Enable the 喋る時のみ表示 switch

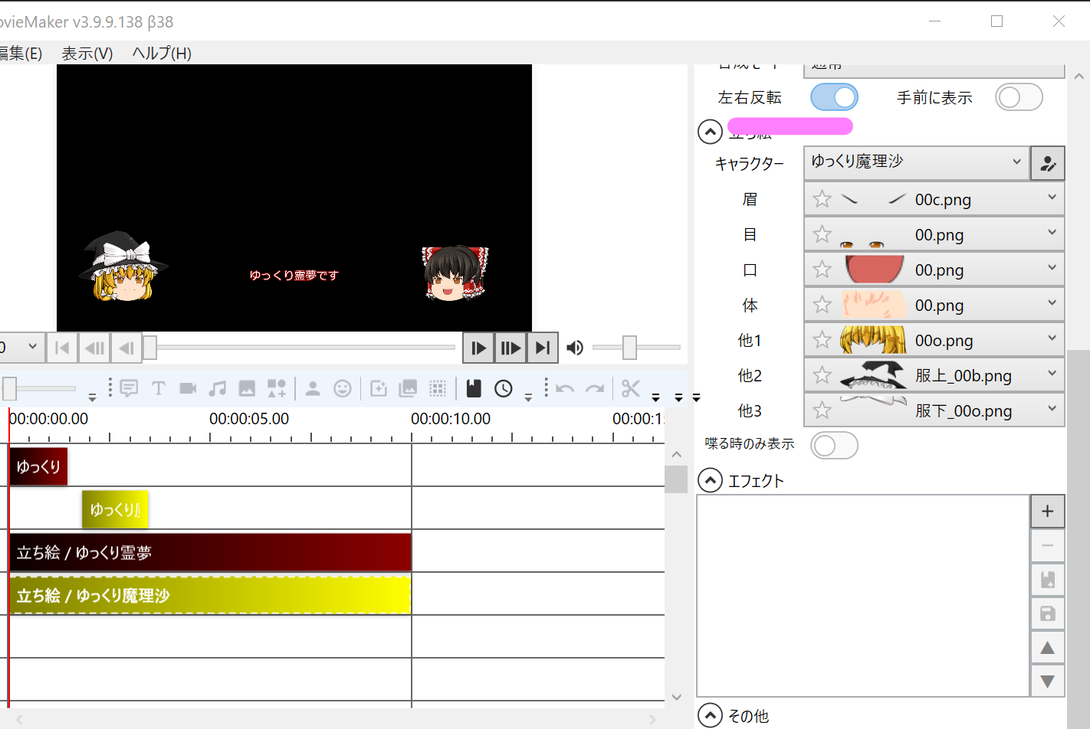(834, 445)
